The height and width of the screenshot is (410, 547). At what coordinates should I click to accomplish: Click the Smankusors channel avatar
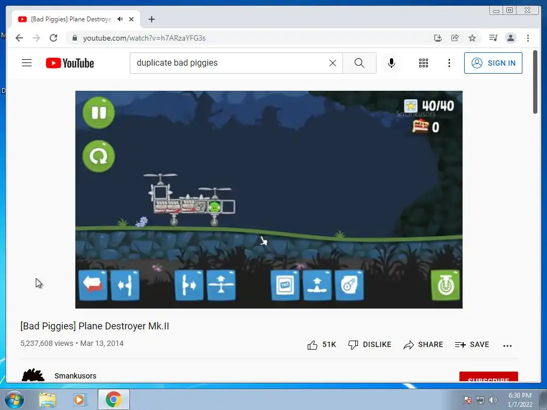coord(33,375)
